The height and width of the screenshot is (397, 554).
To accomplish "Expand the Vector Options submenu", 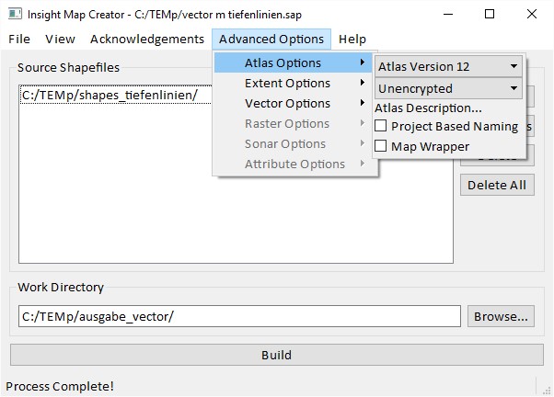I will (x=287, y=104).
